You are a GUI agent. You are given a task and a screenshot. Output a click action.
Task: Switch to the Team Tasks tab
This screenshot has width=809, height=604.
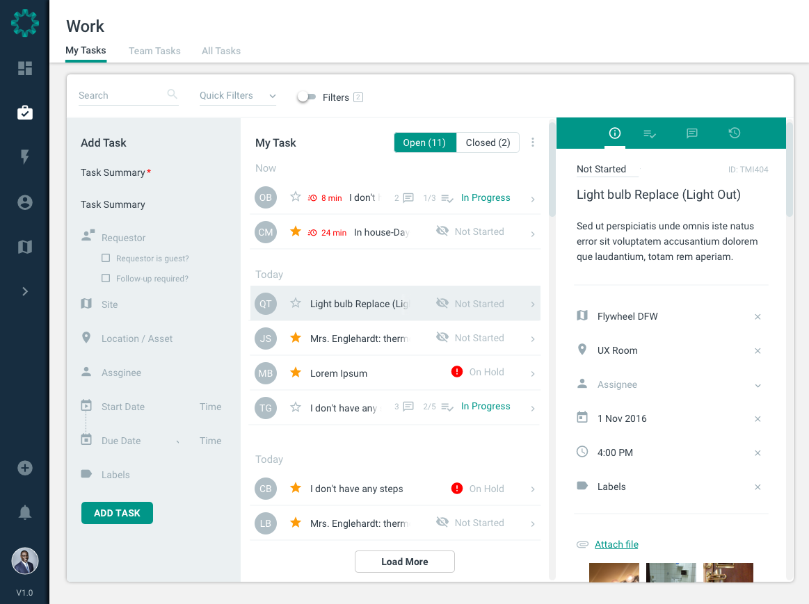tap(154, 51)
